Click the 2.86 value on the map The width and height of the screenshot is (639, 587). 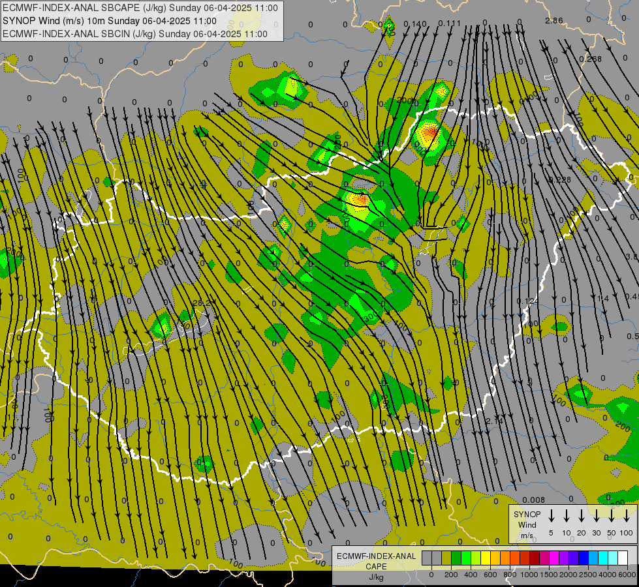point(554,20)
